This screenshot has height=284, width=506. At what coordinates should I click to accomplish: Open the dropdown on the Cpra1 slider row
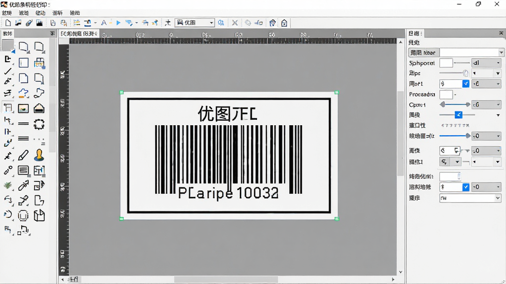click(x=486, y=105)
